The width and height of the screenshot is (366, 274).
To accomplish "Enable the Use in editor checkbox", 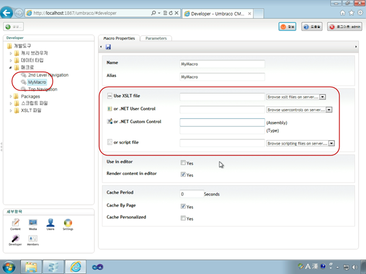I will coord(183,163).
